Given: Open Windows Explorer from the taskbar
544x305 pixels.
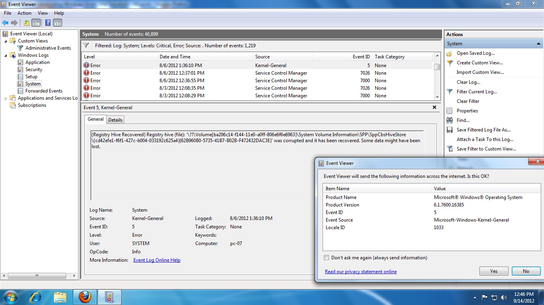Looking at the screenshot, I should (60, 297).
